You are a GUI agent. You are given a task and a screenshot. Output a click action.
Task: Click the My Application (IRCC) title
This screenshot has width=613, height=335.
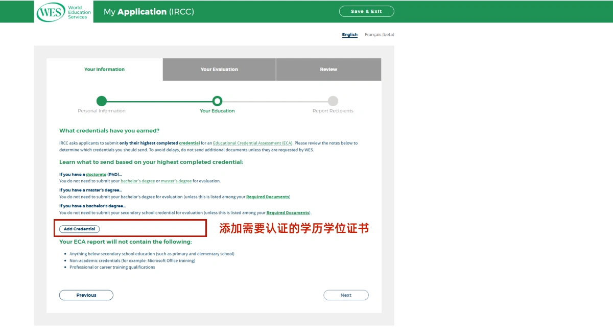pos(149,12)
